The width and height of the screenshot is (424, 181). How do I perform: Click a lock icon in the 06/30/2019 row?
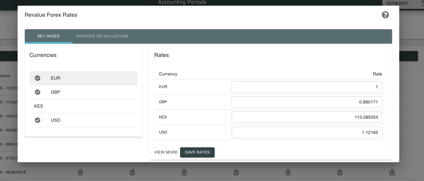pos(81,172)
